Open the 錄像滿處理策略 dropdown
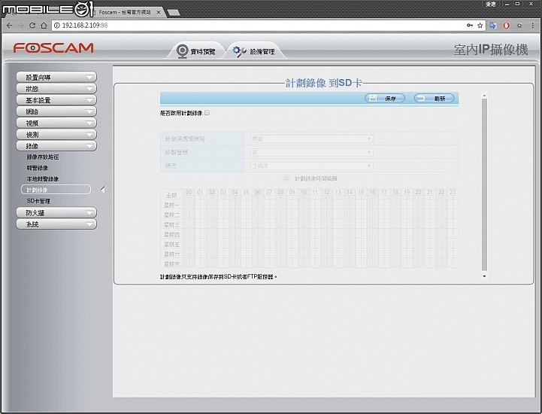 311,139
